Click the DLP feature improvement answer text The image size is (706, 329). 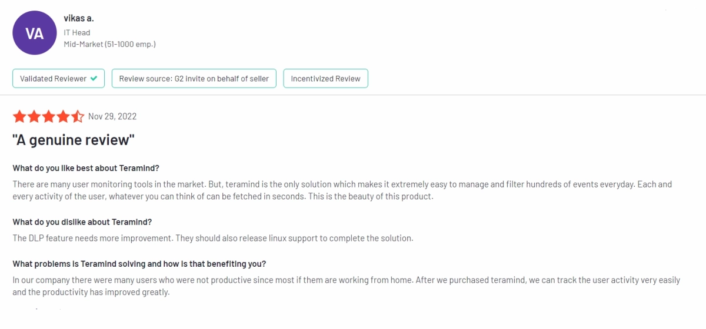click(x=213, y=238)
